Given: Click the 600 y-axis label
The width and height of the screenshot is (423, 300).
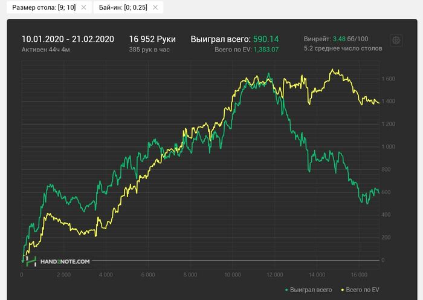Looking at the screenshot, I should pyautogui.click(x=386, y=192).
